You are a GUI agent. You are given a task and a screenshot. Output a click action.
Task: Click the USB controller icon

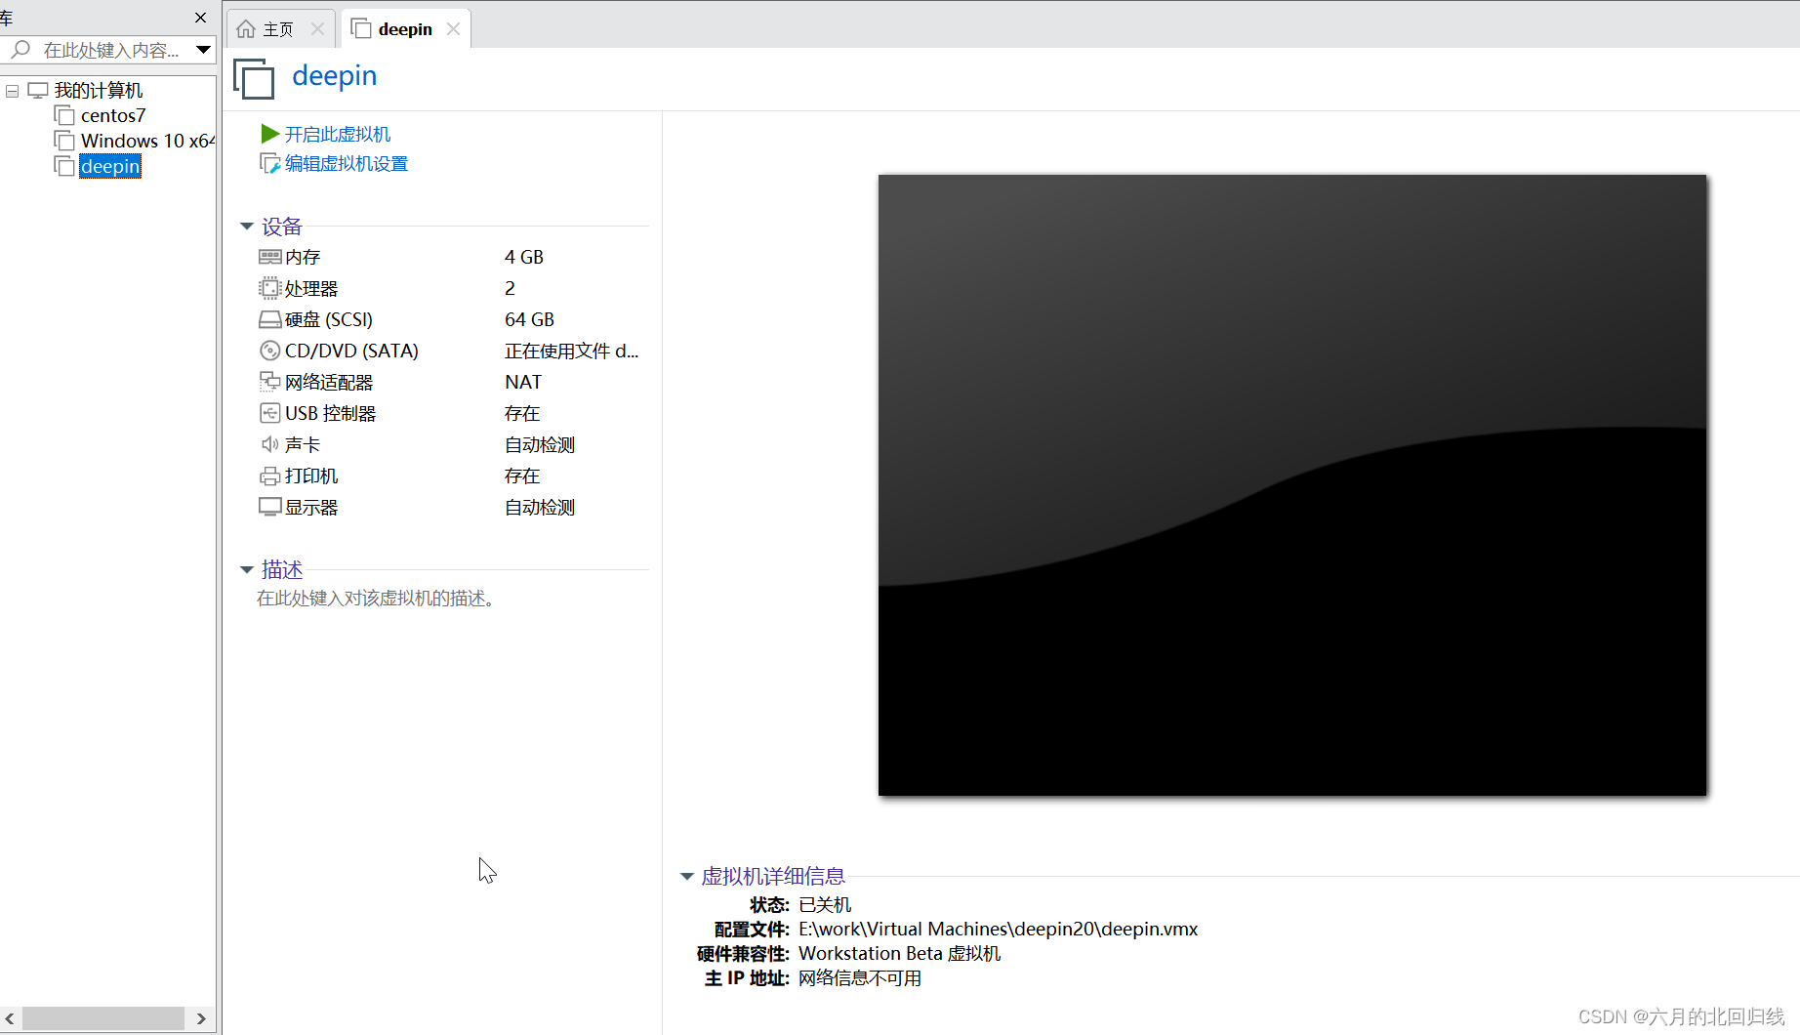click(270, 413)
